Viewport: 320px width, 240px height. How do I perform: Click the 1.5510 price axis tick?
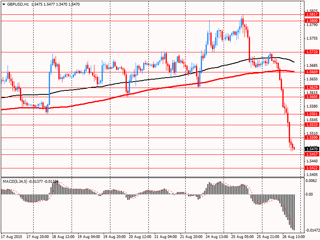pyautogui.click(x=312, y=133)
